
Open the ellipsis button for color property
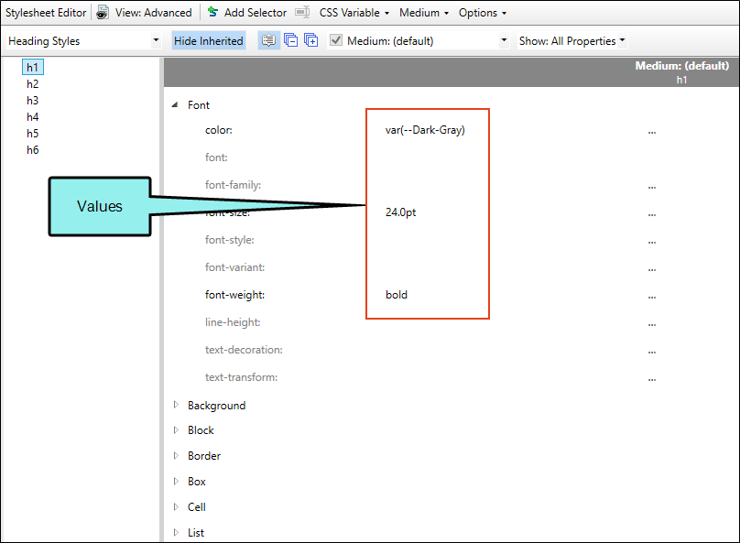(652, 131)
